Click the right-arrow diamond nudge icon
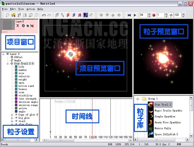 [x=101, y=15]
